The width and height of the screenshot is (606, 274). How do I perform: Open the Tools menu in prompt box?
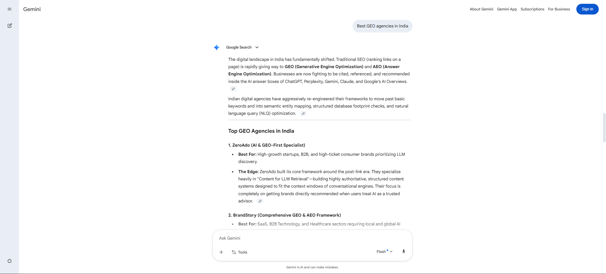point(240,252)
